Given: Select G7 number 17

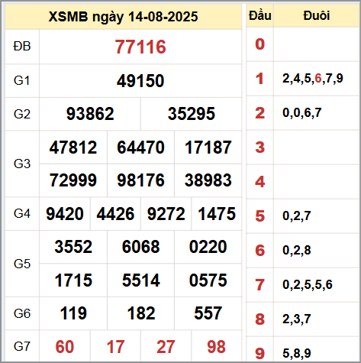Looking at the screenshot, I should [x=115, y=347].
